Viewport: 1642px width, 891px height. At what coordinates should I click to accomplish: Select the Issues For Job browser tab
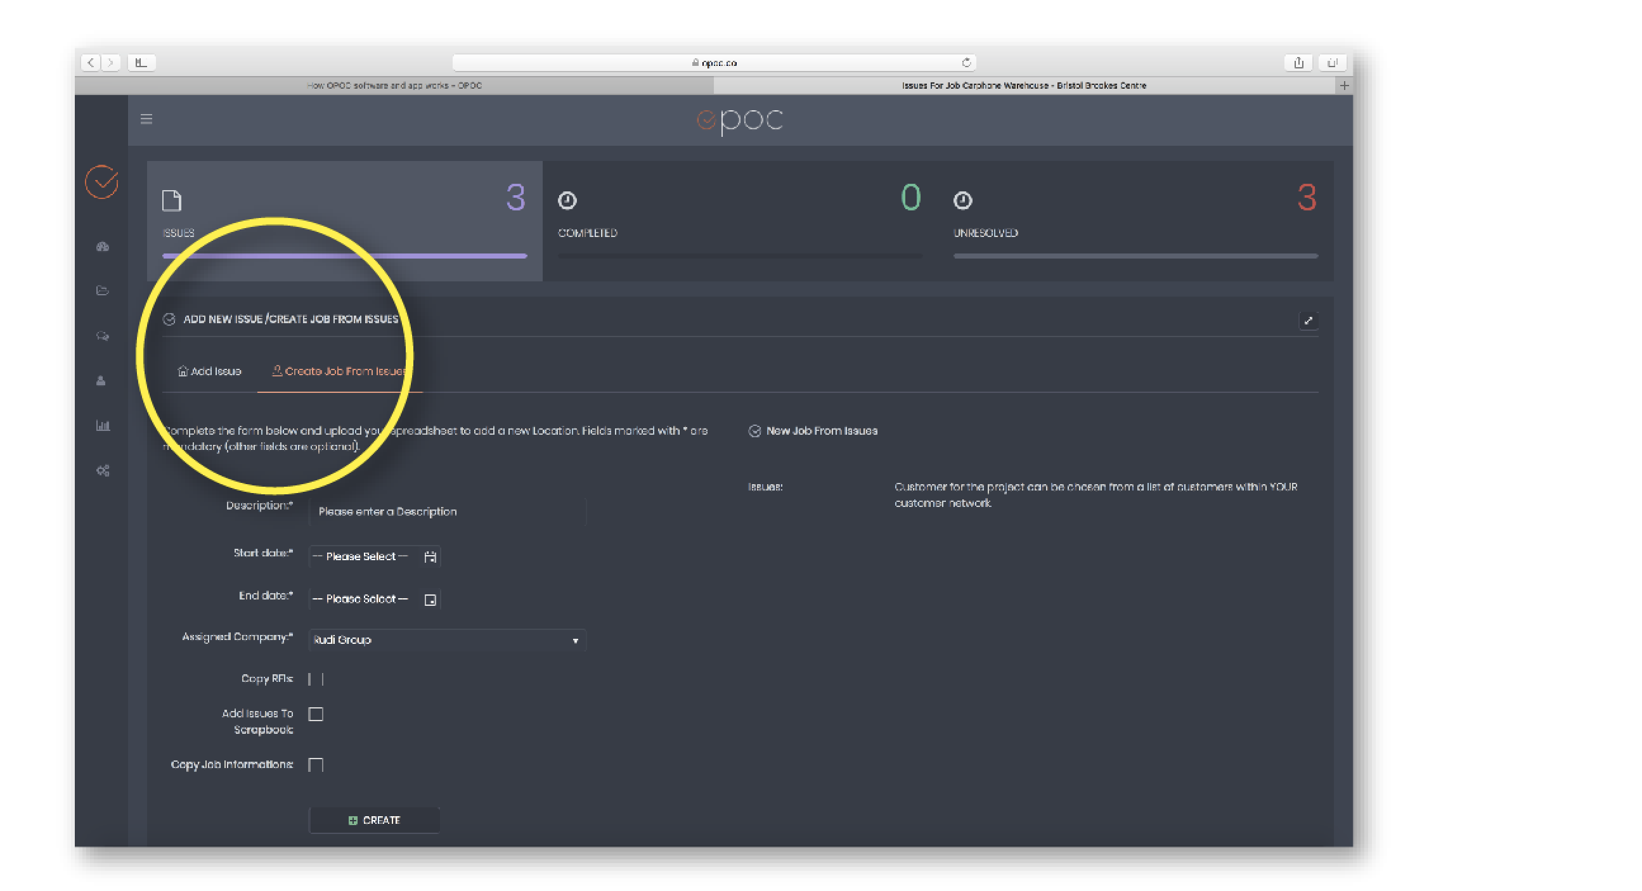pyautogui.click(x=1024, y=86)
